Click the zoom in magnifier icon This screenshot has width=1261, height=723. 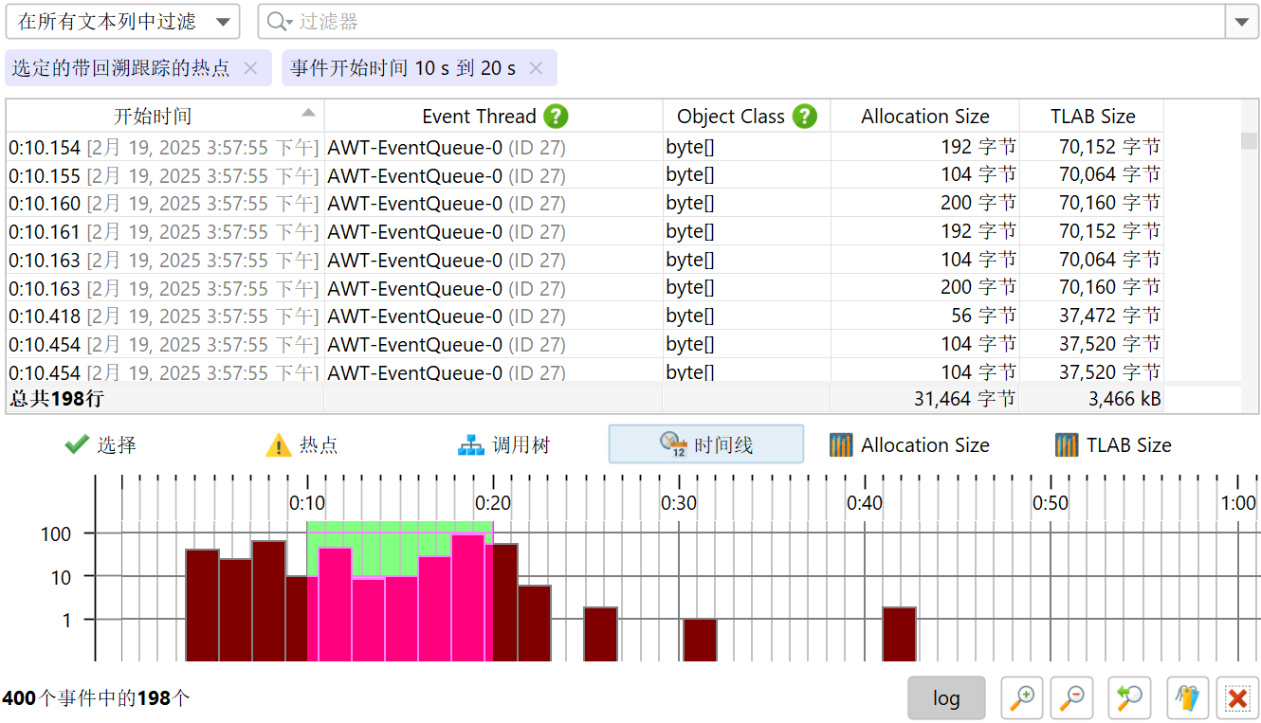(x=1022, y=698)
